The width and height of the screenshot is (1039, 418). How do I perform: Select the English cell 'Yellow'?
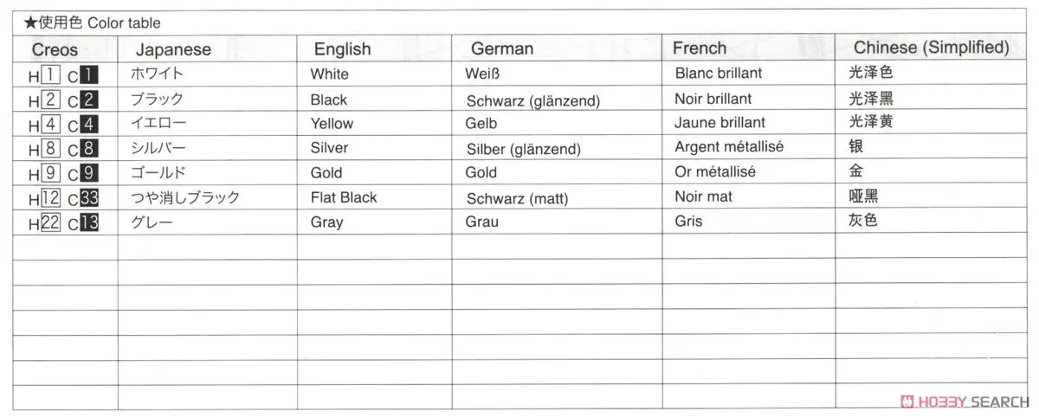coord(332,124)
